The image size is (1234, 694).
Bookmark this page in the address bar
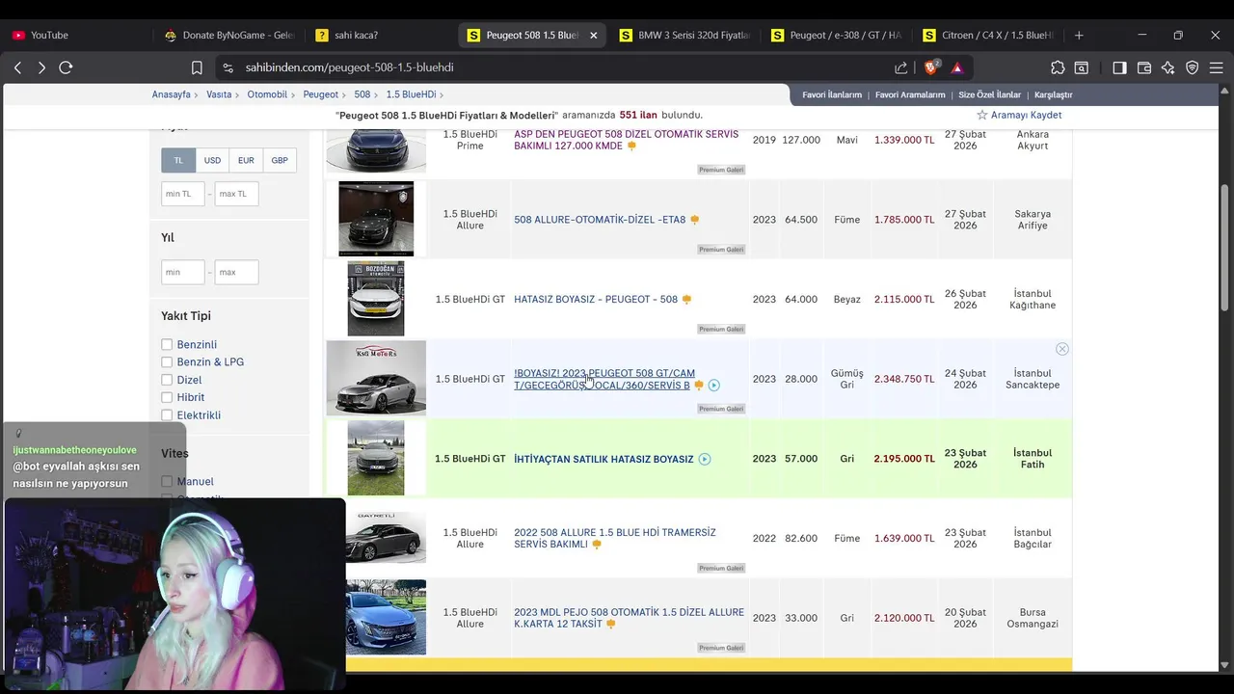197,67
